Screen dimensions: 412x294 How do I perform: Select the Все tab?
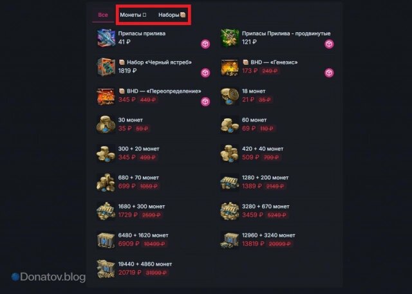(103, 15)
